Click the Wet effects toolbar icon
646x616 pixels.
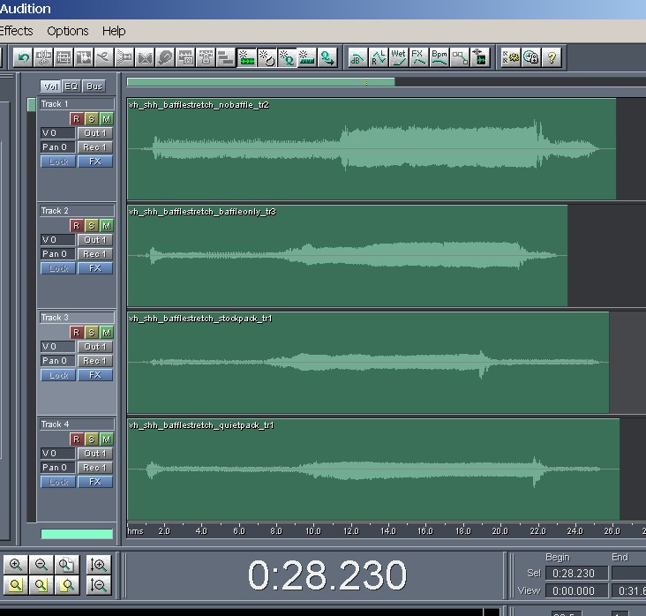tap(398, 58)
